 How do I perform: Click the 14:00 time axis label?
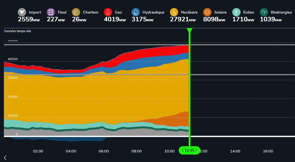click(x=235, y=151)
